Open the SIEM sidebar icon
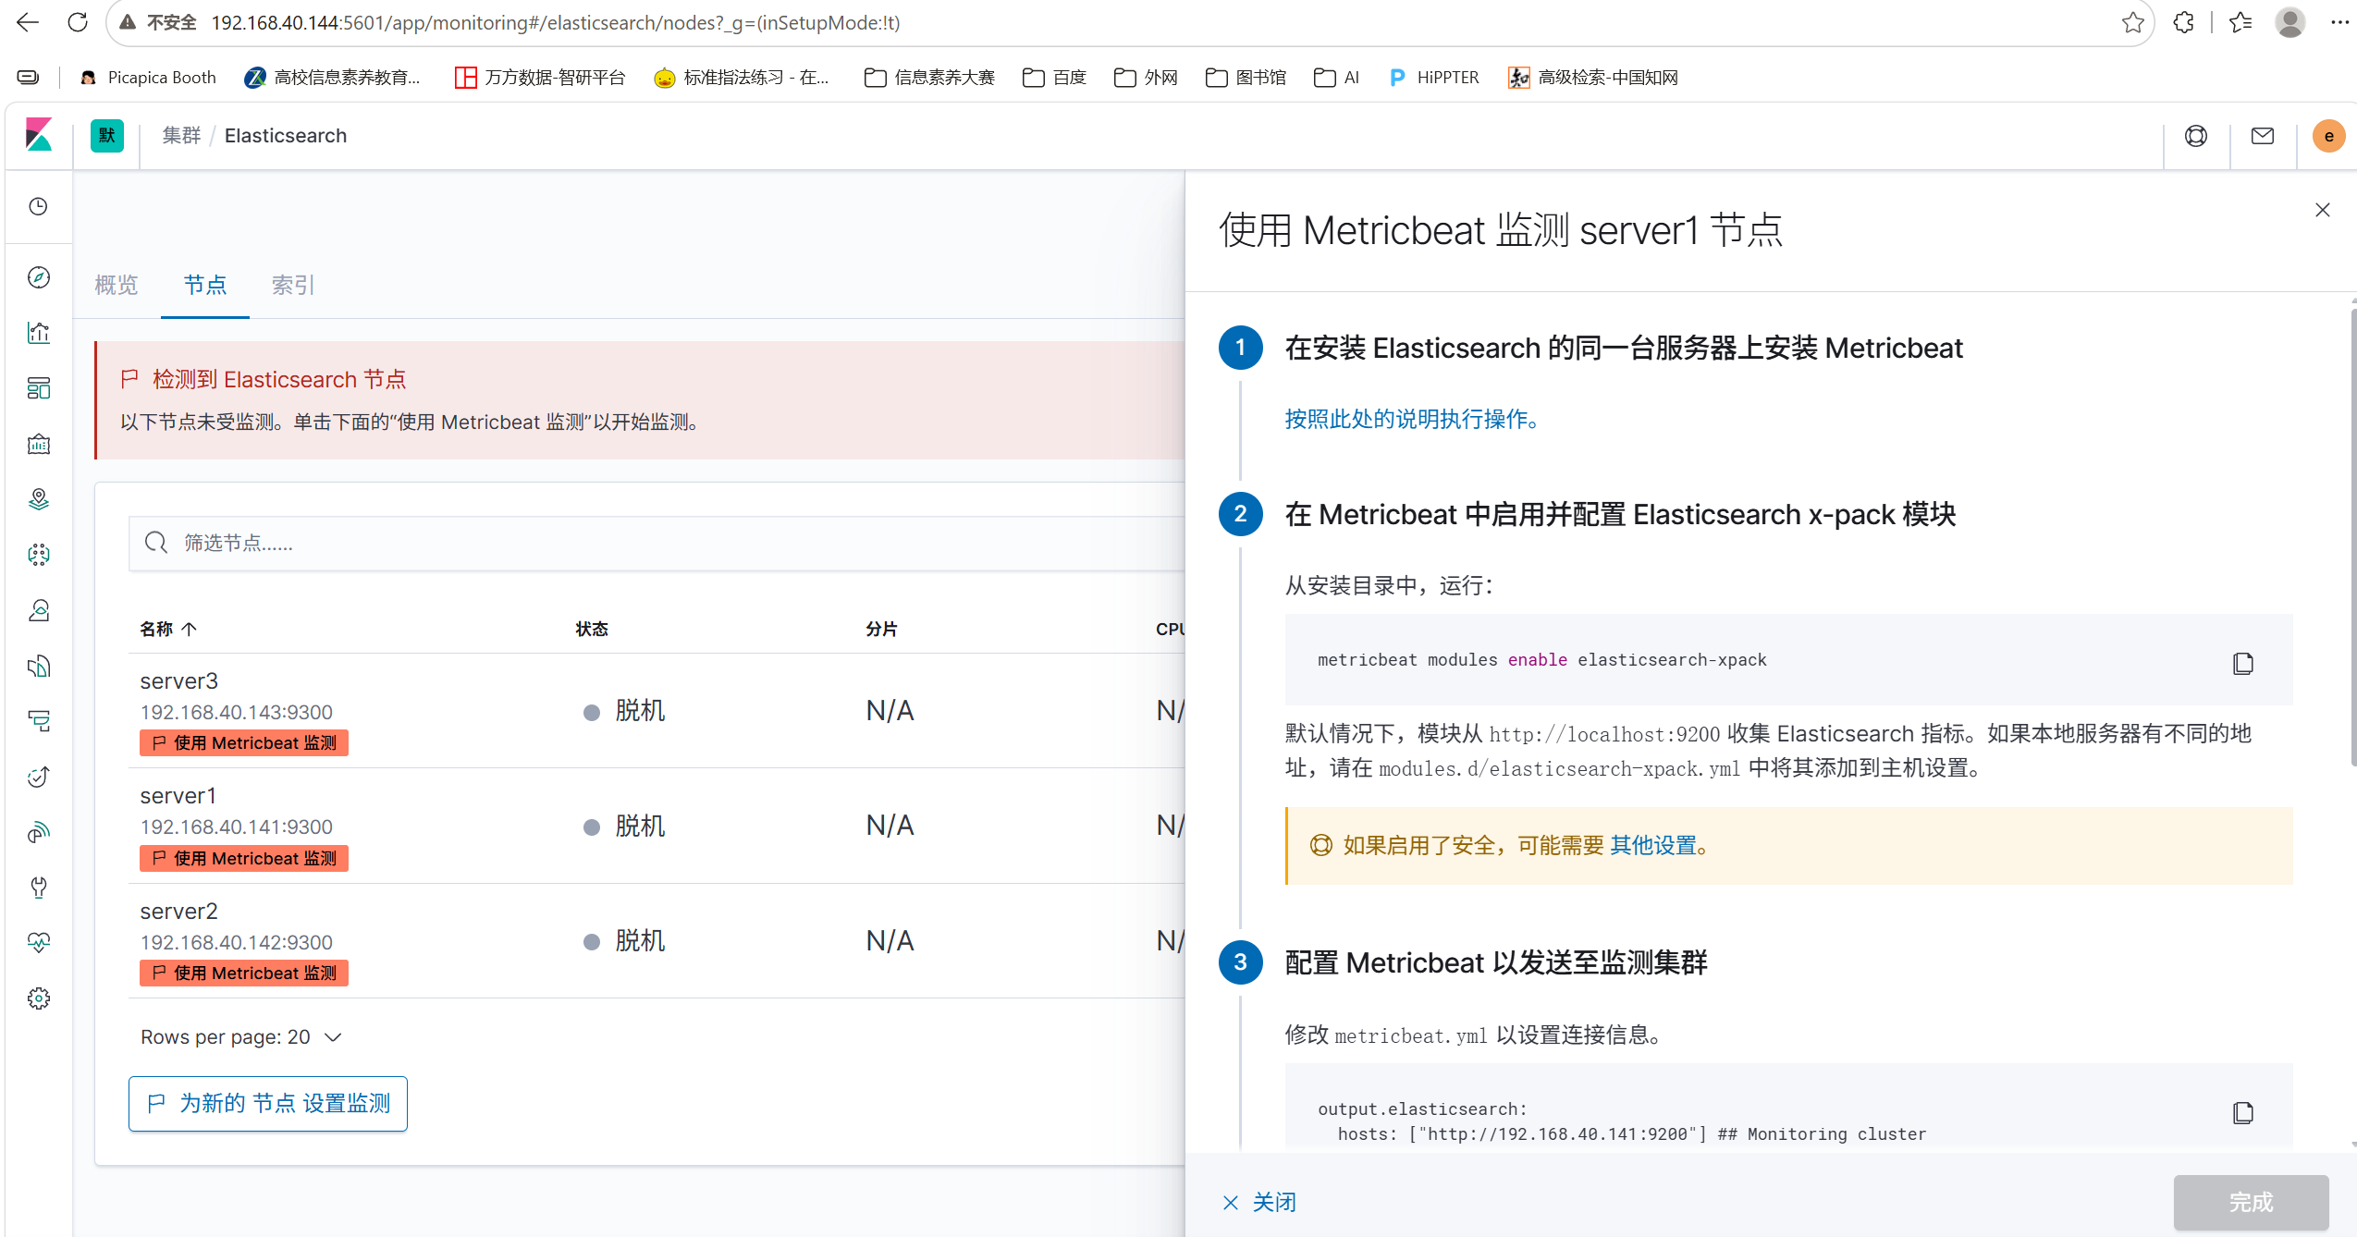The width and height of the screenshot is (2357, 1237). click(38, 832)
